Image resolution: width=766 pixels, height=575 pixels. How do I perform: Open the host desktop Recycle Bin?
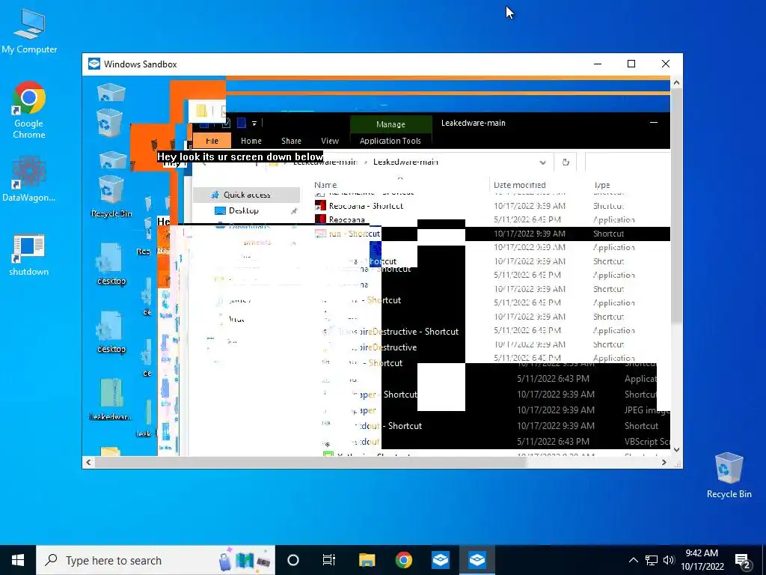[x=729, y=475]
